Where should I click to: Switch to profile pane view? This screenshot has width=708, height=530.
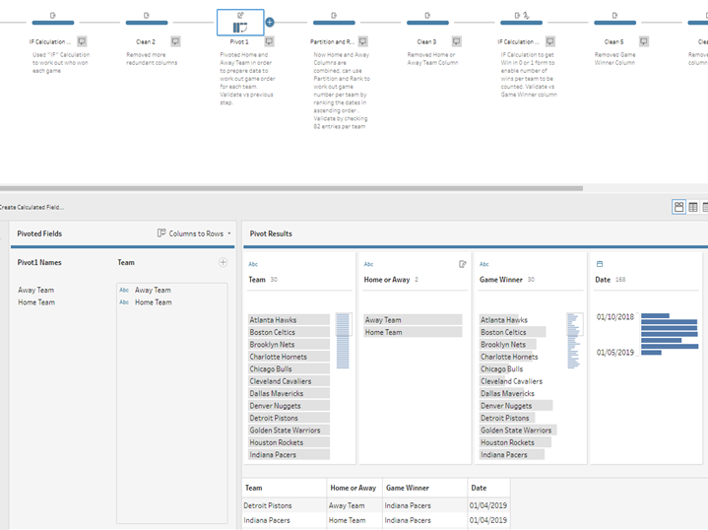click(678, 207)
